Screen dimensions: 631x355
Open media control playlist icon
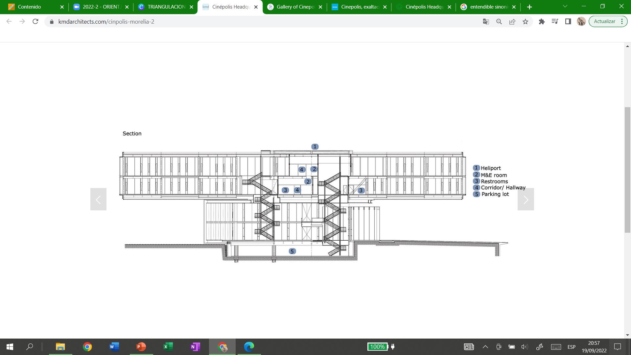click(x=555, y=22)
